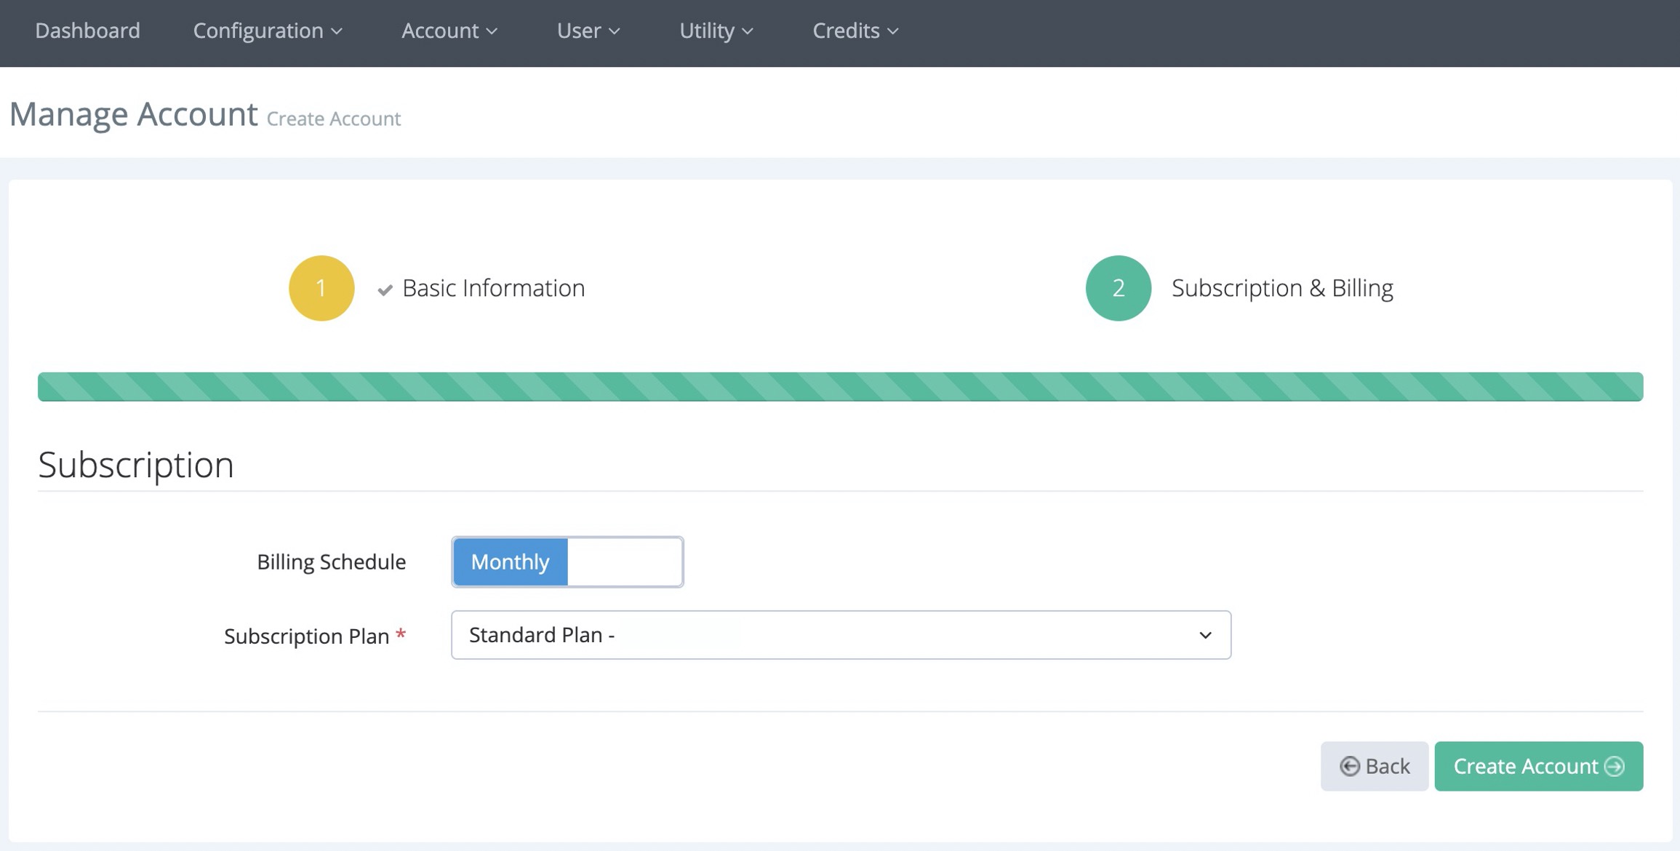Expand the Configuration menu
Viewport: 1680px width, 851px height.
click(x=267, y=31)
